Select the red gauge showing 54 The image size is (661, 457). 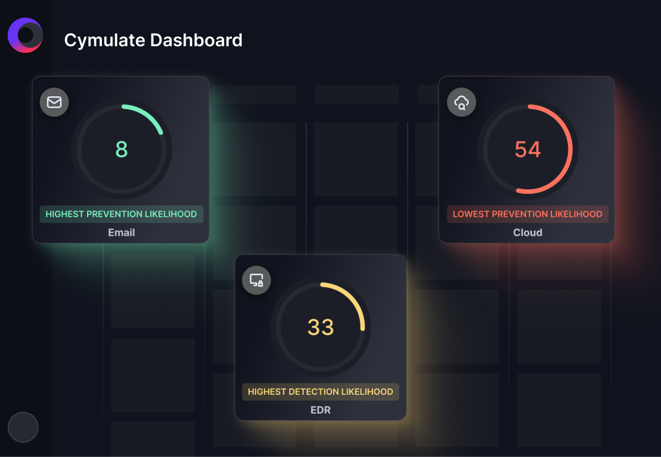[x=528, y=149]
